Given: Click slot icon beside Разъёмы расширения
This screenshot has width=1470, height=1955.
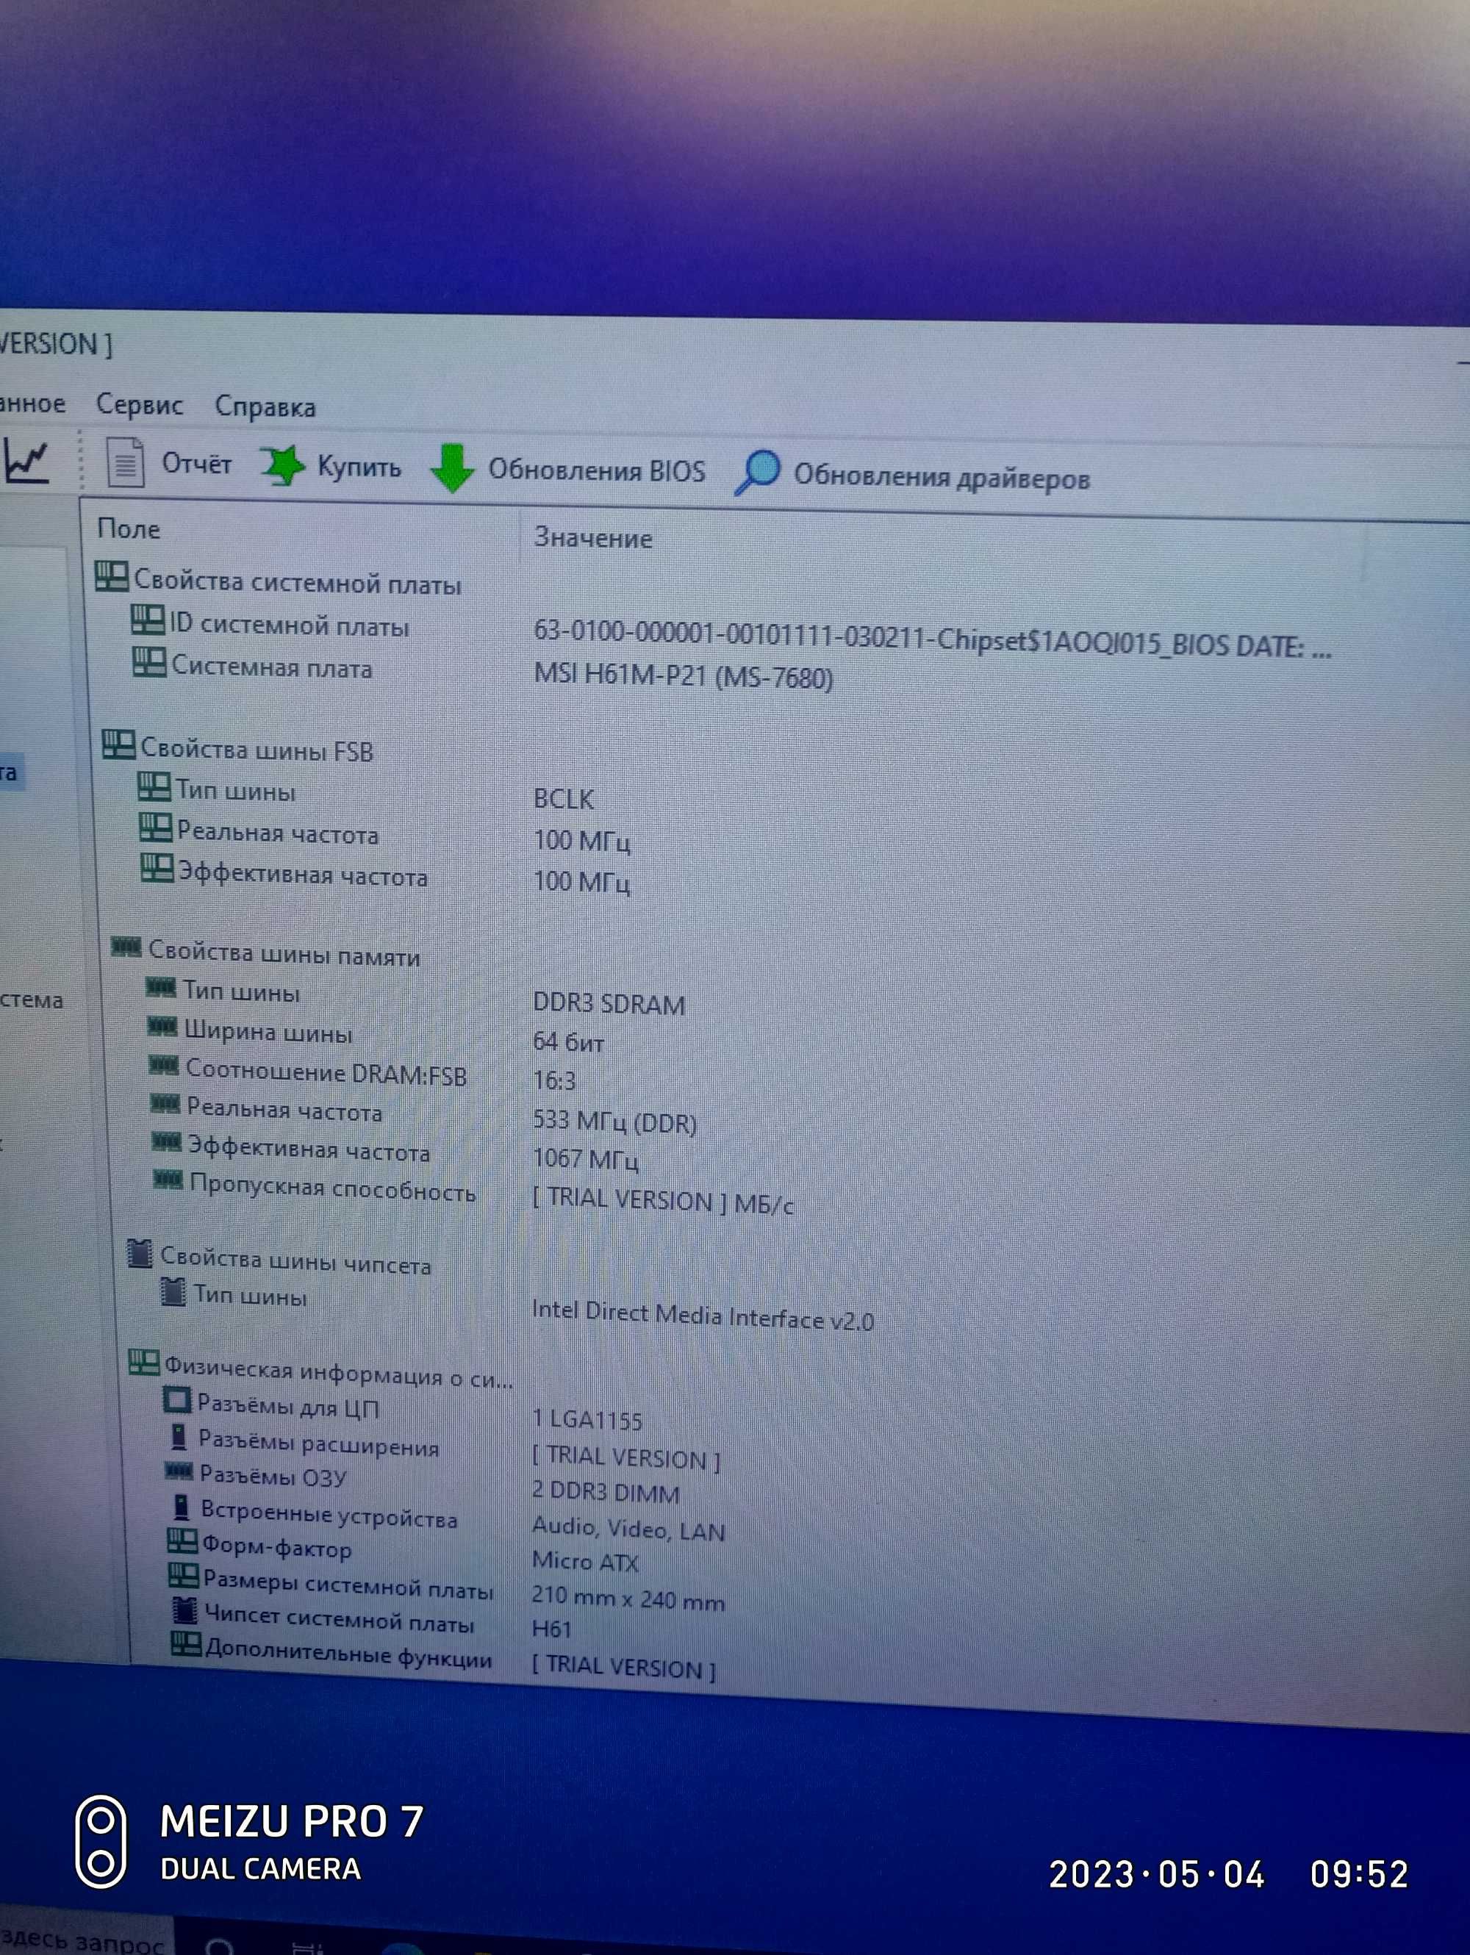Looking at the screenshot, I should pyautogui.click(x=179, y=1438).
